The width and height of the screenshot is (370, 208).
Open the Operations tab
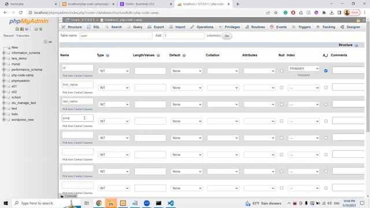click(202, 27)
